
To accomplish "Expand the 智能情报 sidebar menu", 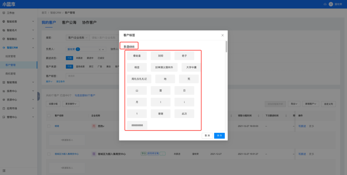I will click(x=33, y=82).
